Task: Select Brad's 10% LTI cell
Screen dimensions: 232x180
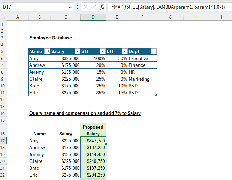Action: (117, 86)
